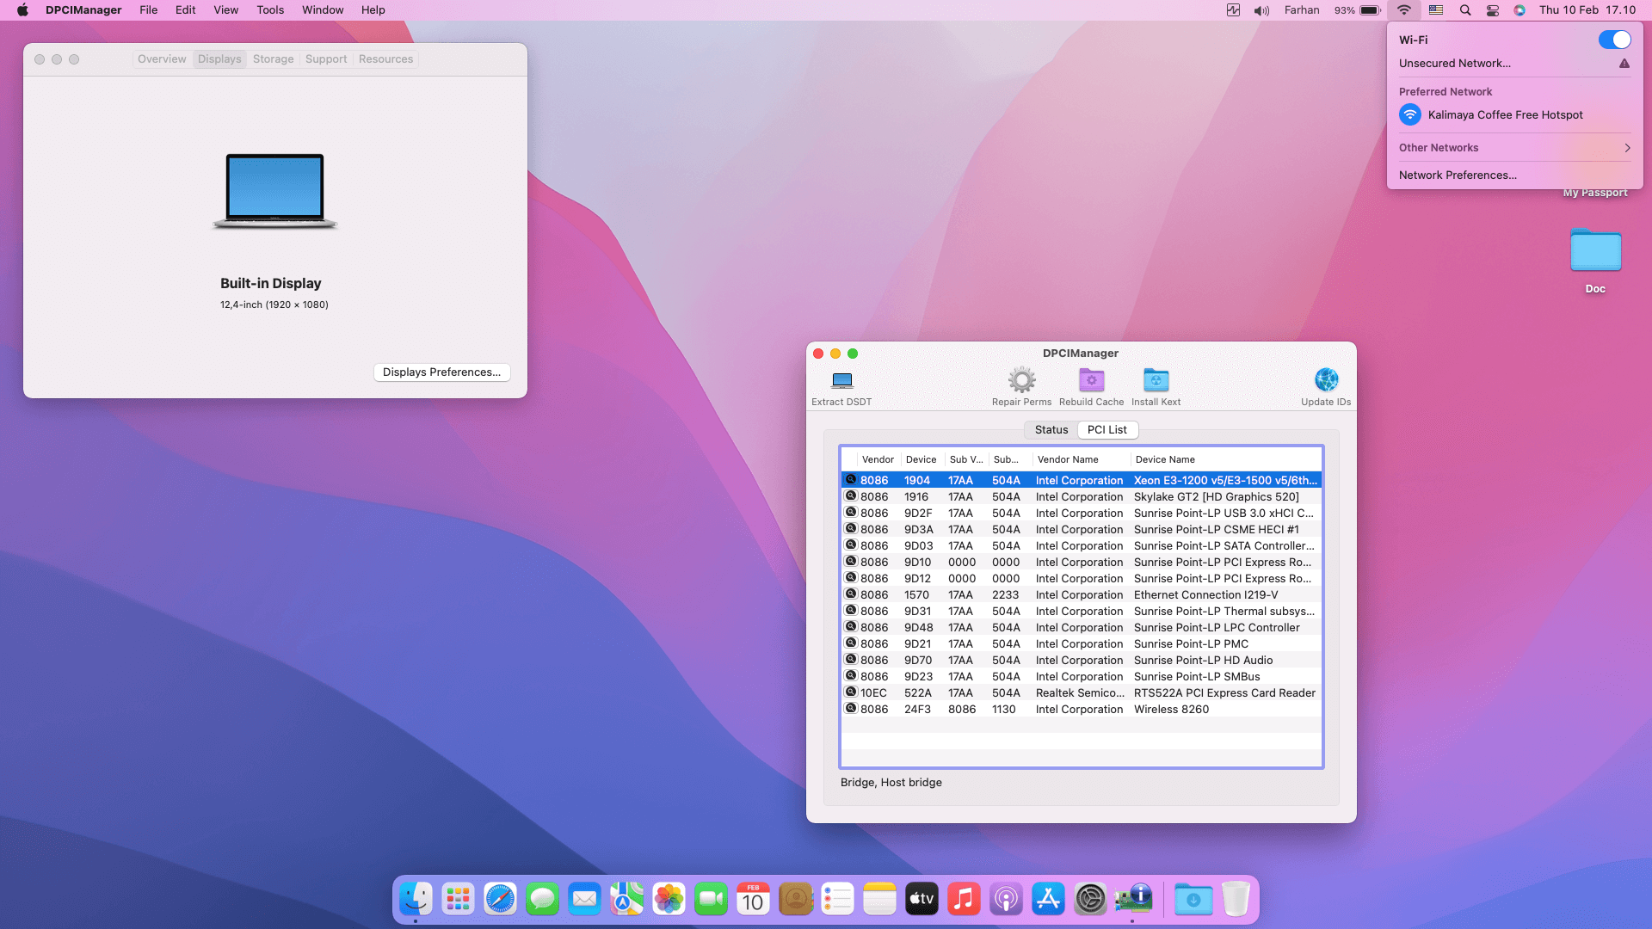Select the Sunrise Point-LP SMBus row
Image resolution: width=1652 pixels, height=929 pixels.
1081,676
